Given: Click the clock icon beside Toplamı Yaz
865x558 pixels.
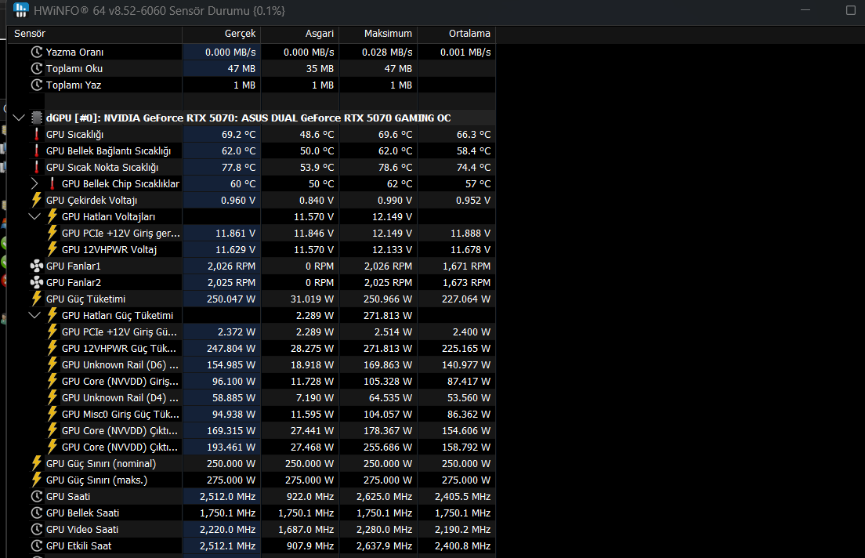Looking at the screenshot, I should tap(36, 85).
